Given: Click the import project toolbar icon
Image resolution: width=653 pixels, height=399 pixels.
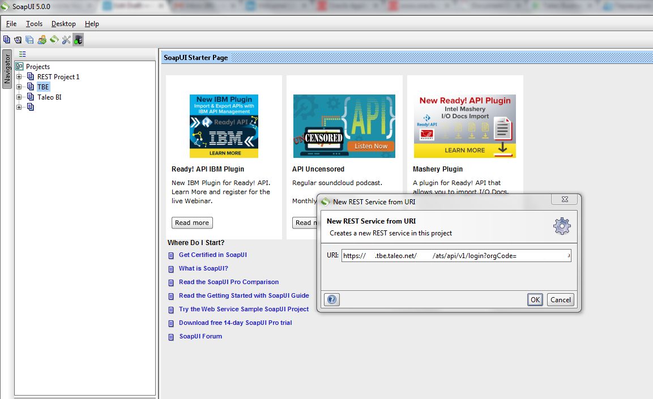Looking at the screenshot, I should (18, 40).
